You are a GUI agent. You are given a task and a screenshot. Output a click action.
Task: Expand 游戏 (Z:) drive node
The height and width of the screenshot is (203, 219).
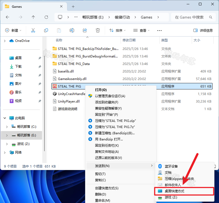tap(7, 144)
